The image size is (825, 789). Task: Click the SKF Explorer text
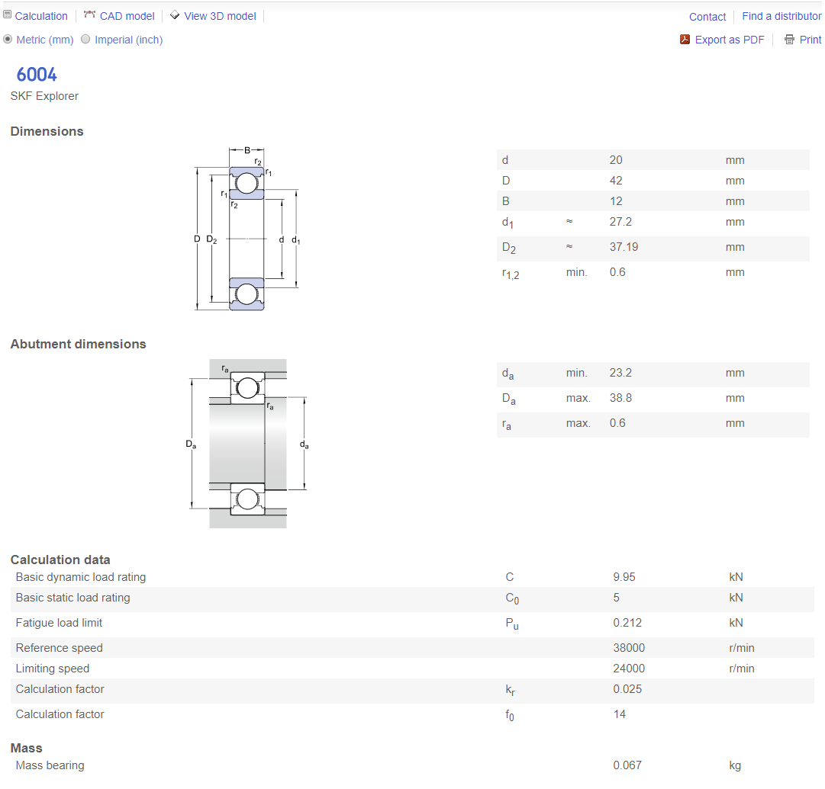coord(44,96)
